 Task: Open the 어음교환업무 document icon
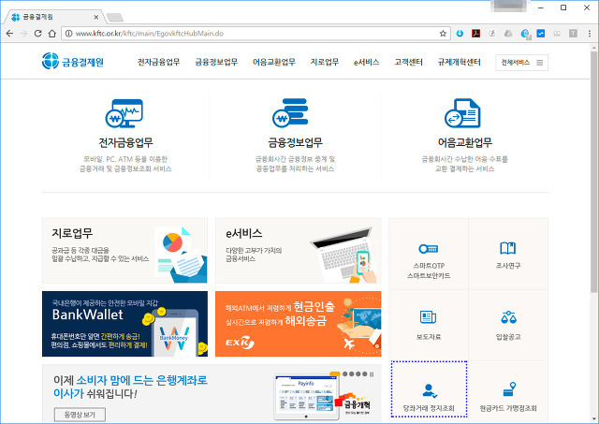point(462,113)
